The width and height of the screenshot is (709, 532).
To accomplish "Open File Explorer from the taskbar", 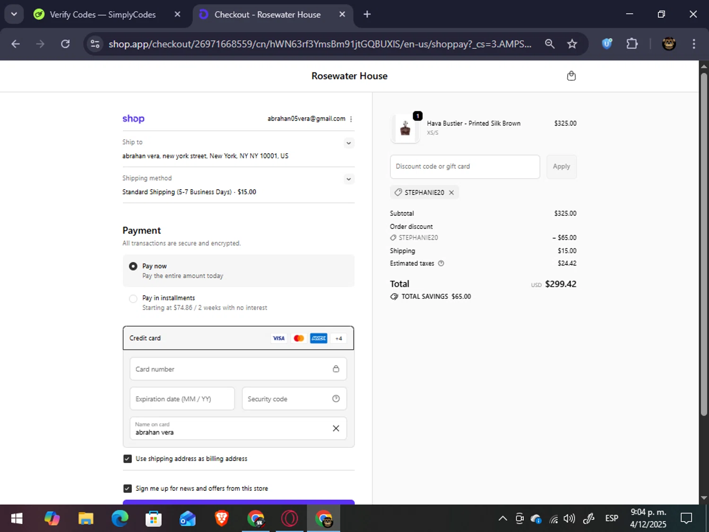I will point(86,519).
